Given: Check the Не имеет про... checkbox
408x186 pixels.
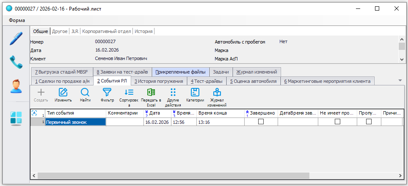Looking at the screenshot, I should point(337,122).
